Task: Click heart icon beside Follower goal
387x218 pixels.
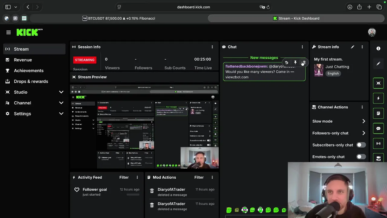Action: (x=77, y=190)
